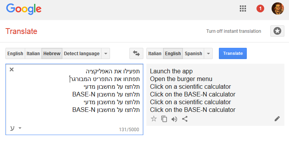Click the blue Translate button
This screenshot has height=142, width=289.
pyautogui.click(x=233, y=54)
